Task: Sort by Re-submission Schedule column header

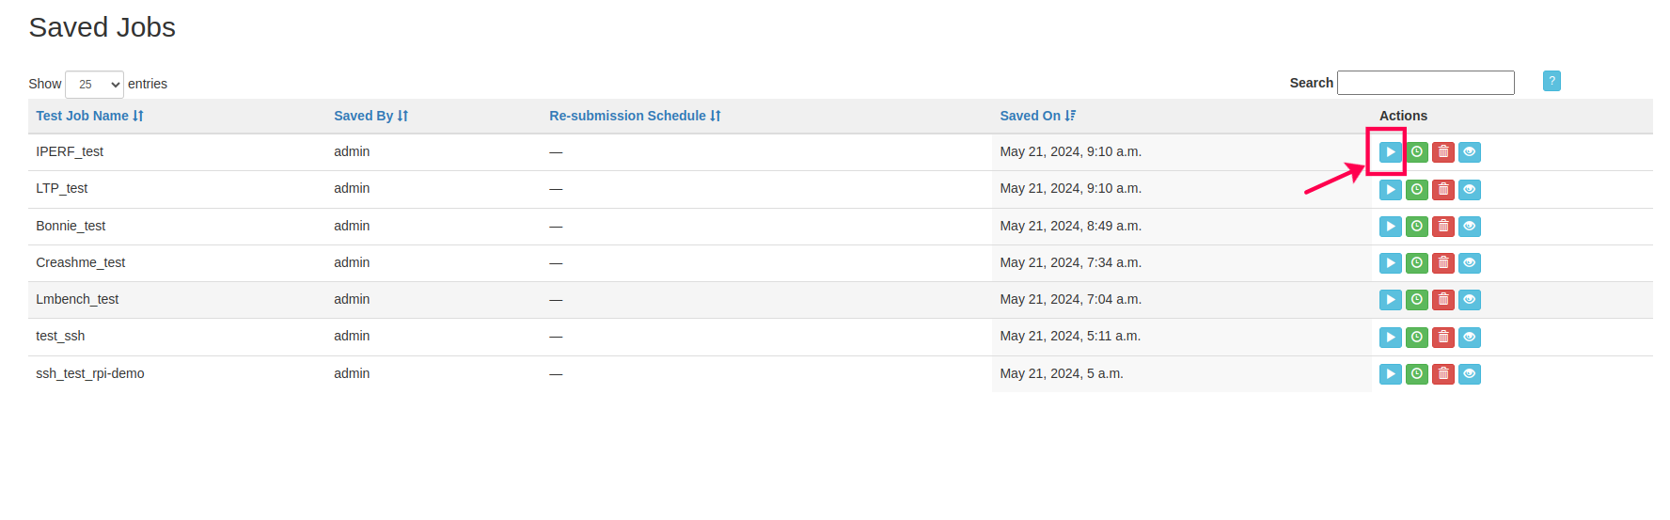Action: (635, 116)
